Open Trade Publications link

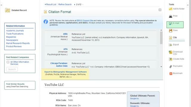coord(15,34)
